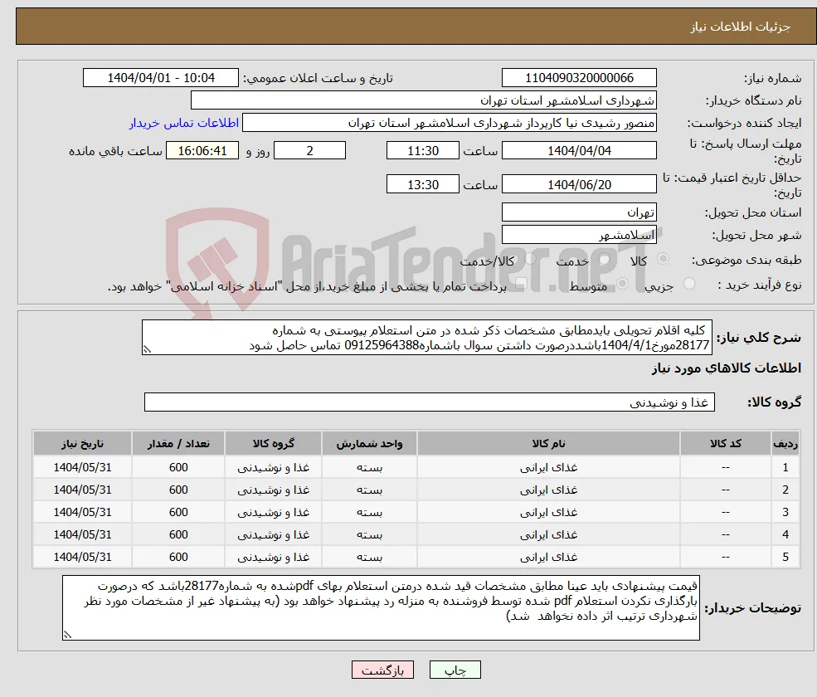
Task: Click the ردیف column header
Action: 785,443
